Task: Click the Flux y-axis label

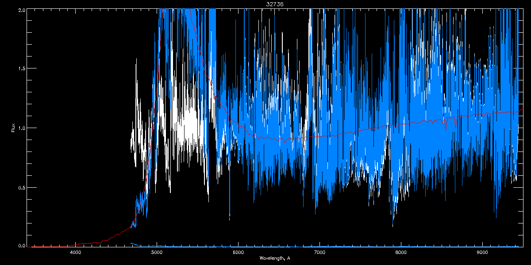Action: 13,128
